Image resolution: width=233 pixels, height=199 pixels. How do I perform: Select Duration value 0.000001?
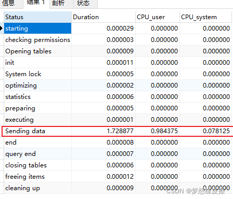[120, 120]
